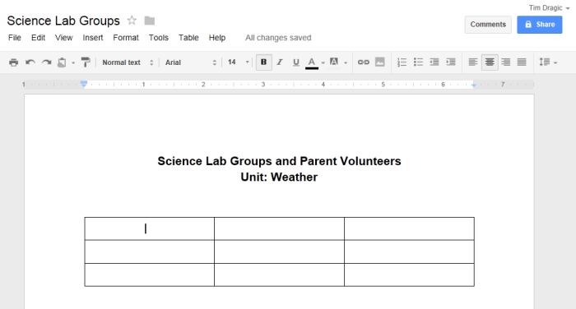
Task: Open the Line spacing menu
Action: click(x=548, y=62)
